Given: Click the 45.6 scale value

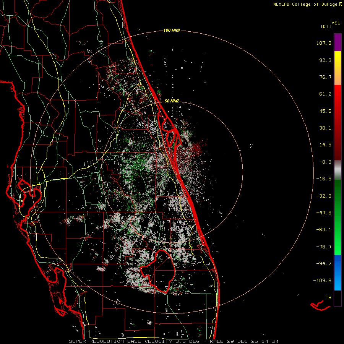Looking at the screenshot, I should click(x=325, y=111).
